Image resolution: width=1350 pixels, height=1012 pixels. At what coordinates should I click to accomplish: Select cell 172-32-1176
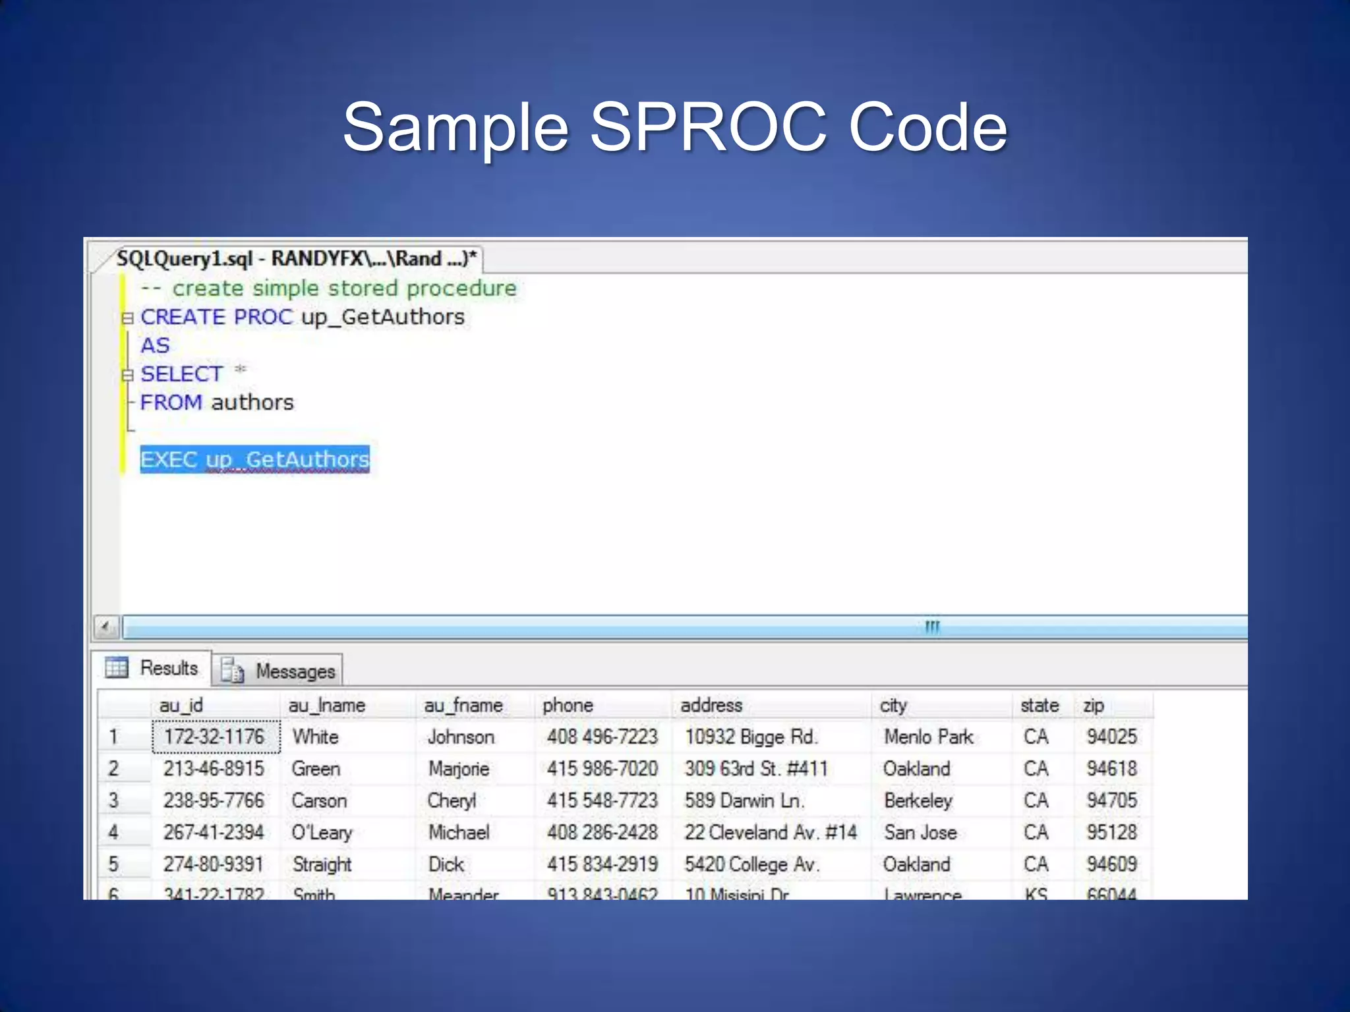pos(216,737)
